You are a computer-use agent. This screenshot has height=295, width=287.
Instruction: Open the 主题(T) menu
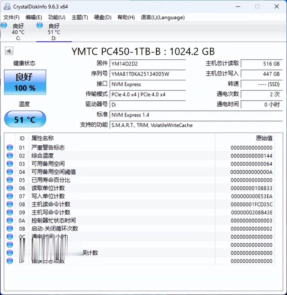point(80,17)
